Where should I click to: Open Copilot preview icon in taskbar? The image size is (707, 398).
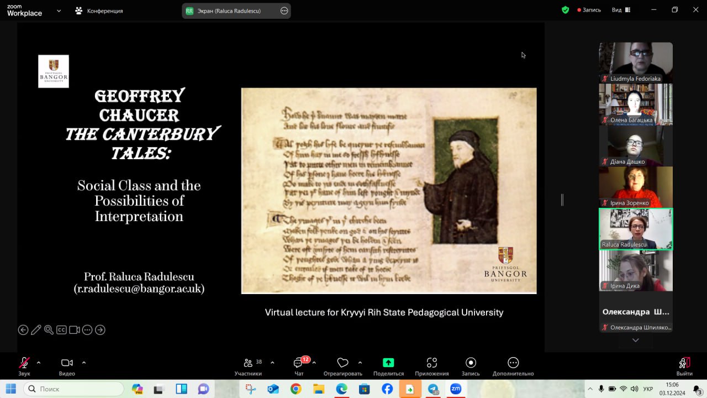[138, 389]
